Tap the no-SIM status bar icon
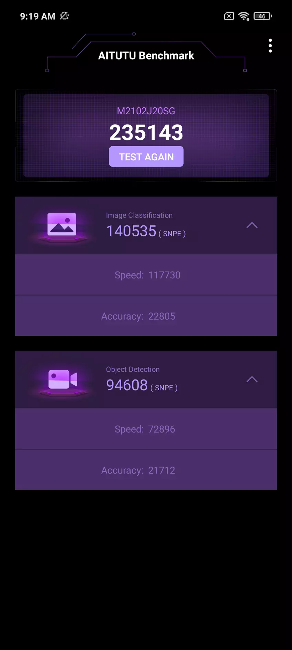Screen dimensions: 292x650 click(x=229, y=16)
